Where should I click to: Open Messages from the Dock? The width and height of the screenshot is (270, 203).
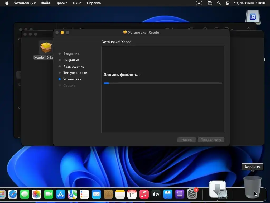pyautogui.click(x=25, y=194)
